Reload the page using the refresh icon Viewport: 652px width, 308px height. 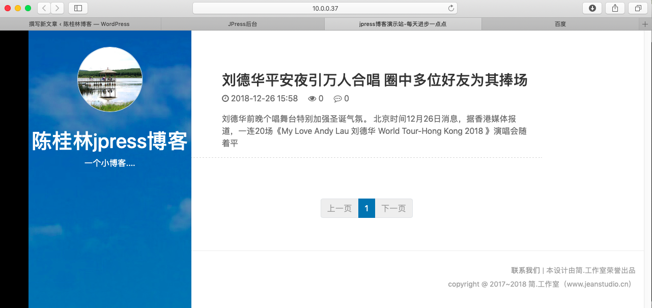[x=450, y=8]
